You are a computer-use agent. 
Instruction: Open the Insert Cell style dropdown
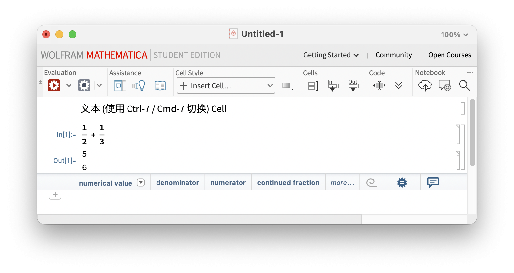[226, 85]
